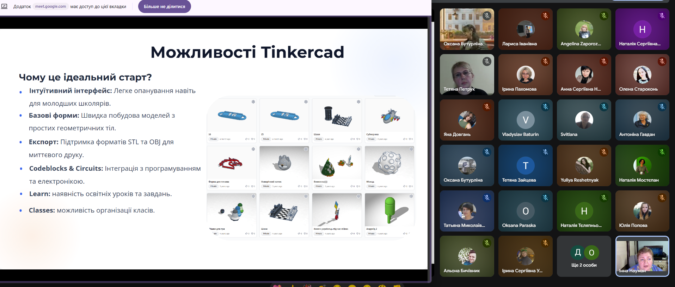Select Наталія Сергіївна's purple H avatar
The height and width of the screenshot is (287, 675).
tap(642, 30)
